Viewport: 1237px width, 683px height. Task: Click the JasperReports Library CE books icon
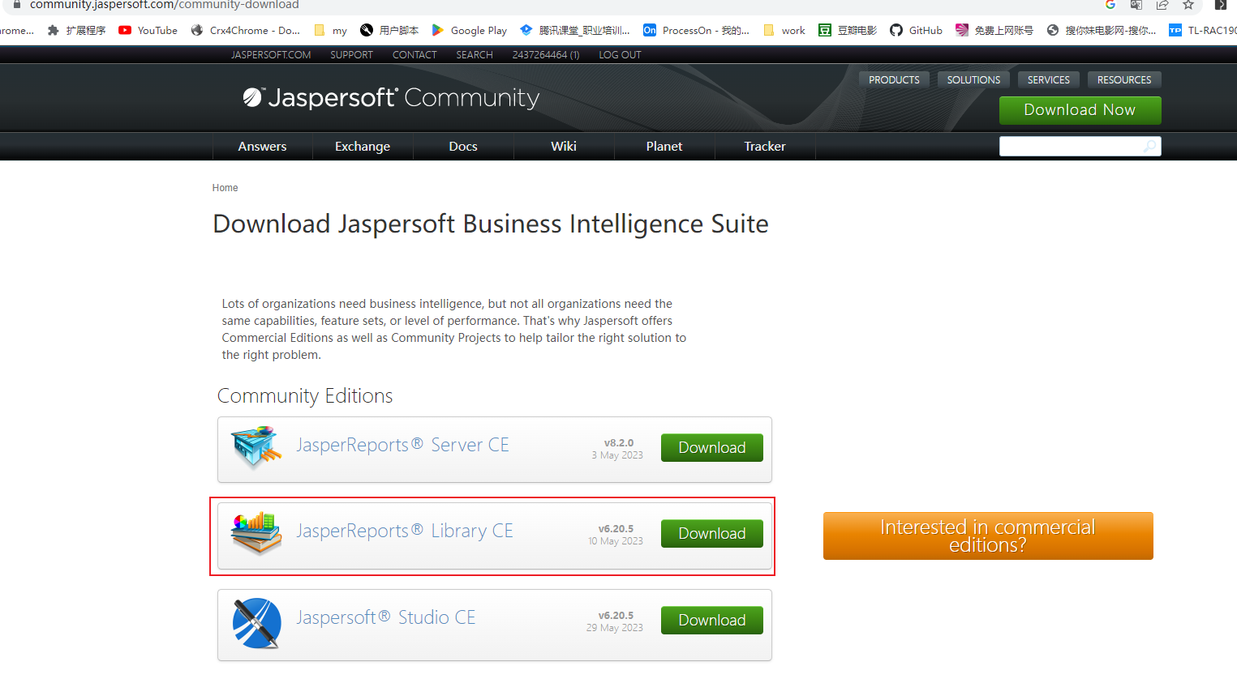(x=256, y=533)
